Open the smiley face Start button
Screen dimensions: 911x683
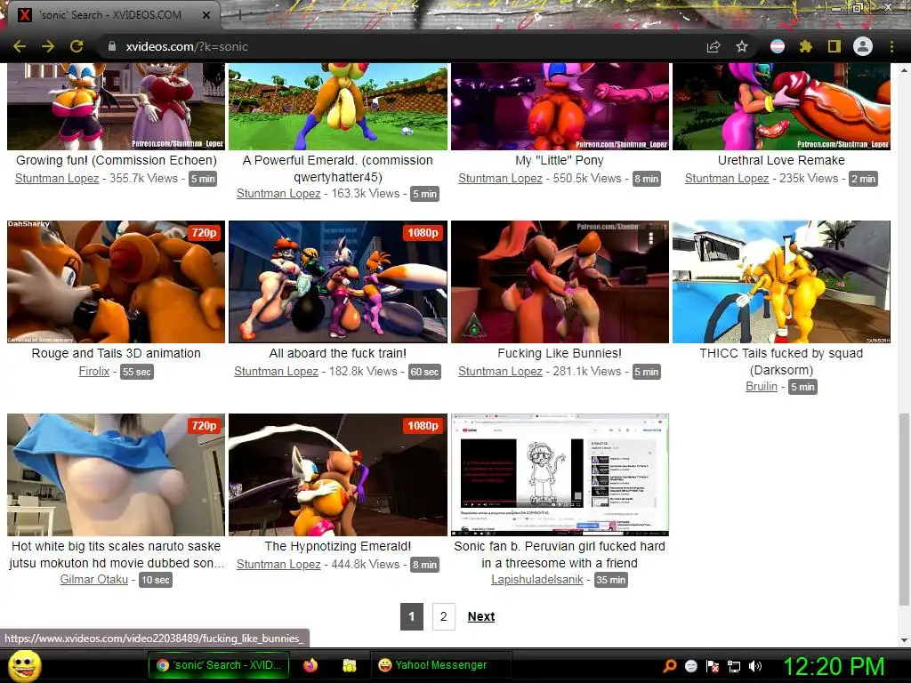pyautogui.click(x=24, y=665)
